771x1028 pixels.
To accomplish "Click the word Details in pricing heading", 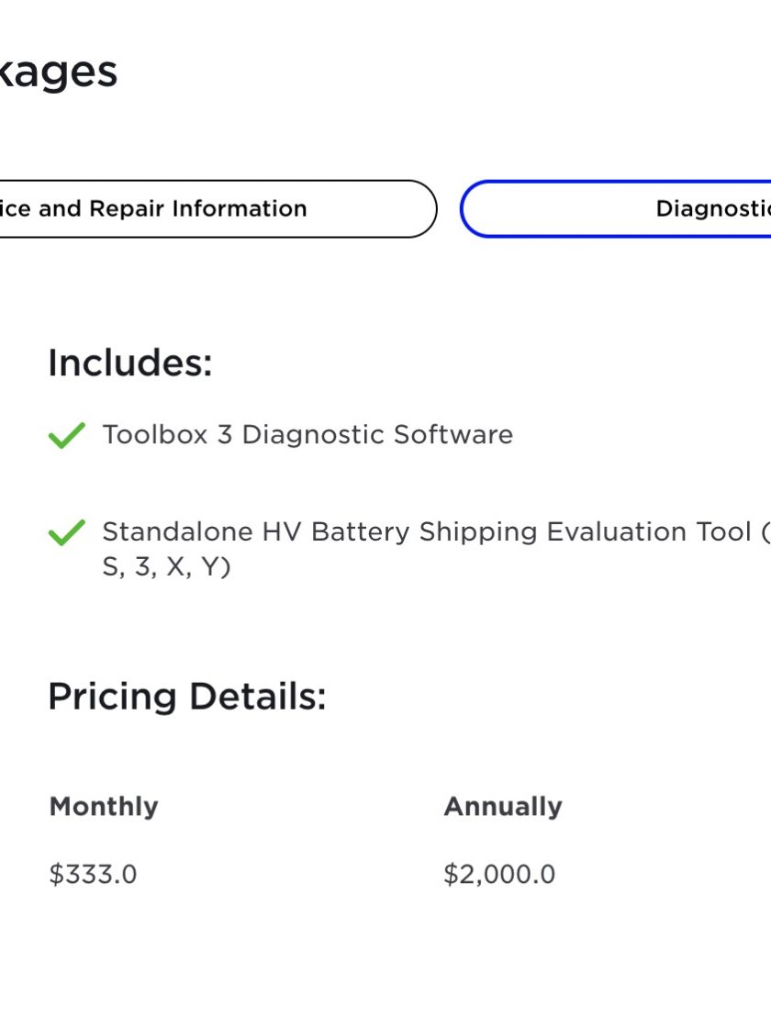I will 258,697.
